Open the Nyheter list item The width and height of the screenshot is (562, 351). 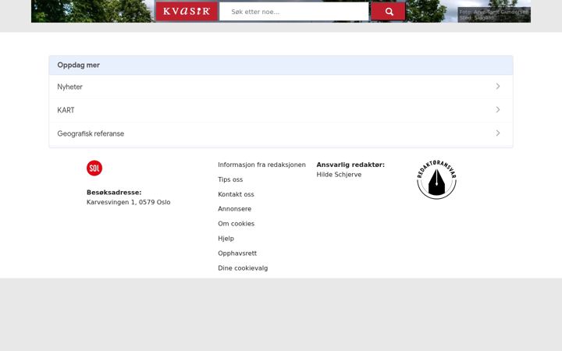pos(281,87)
